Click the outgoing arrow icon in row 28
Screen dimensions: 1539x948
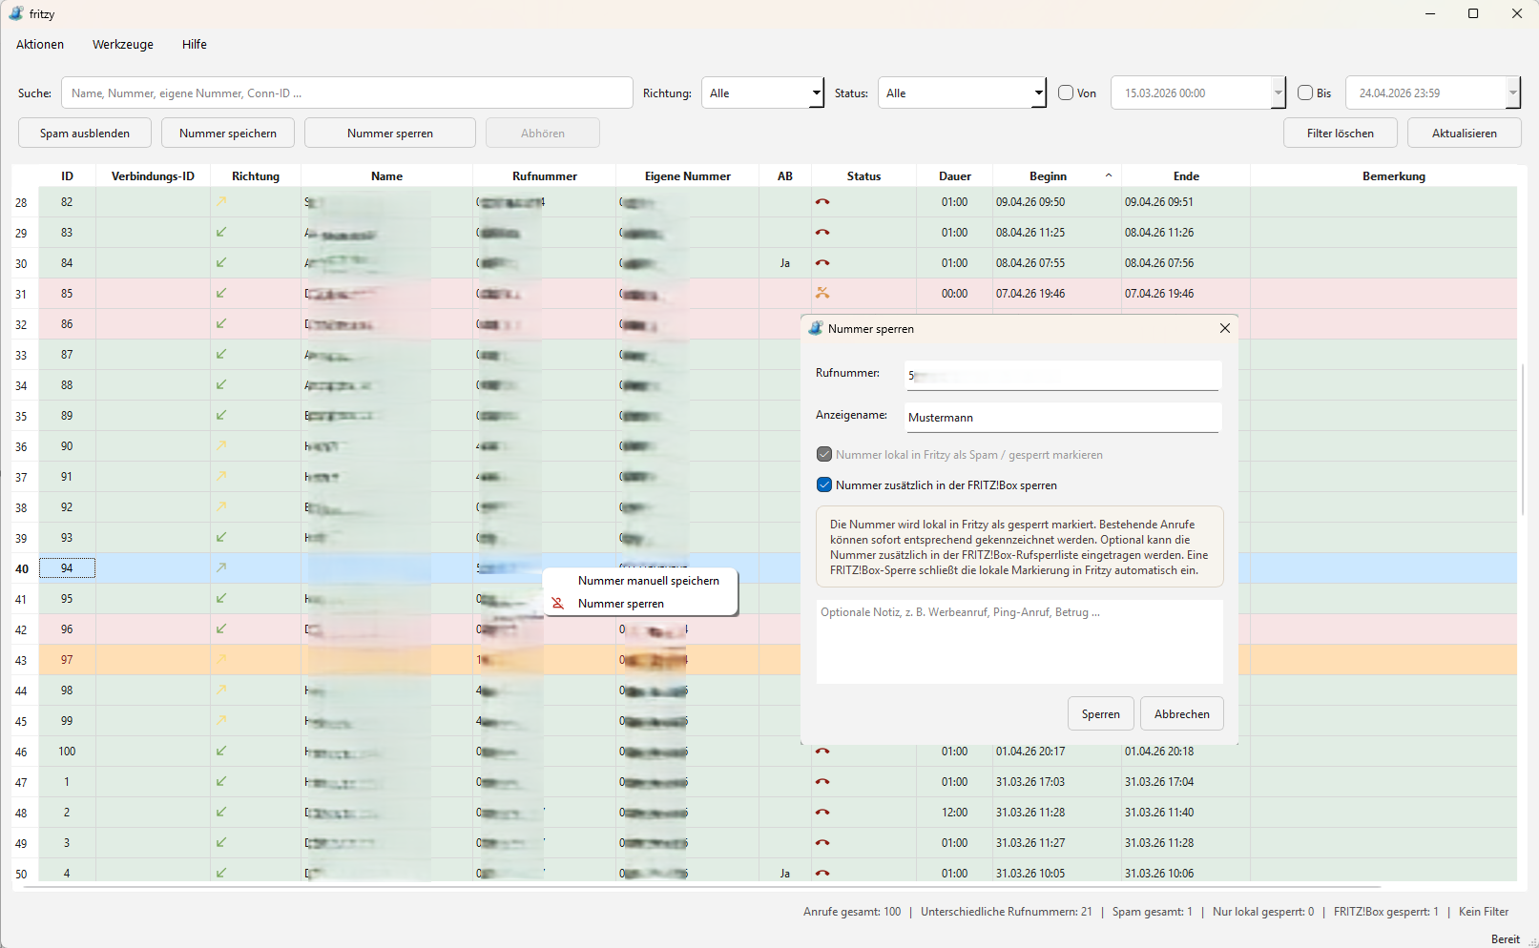pos(221,201)
